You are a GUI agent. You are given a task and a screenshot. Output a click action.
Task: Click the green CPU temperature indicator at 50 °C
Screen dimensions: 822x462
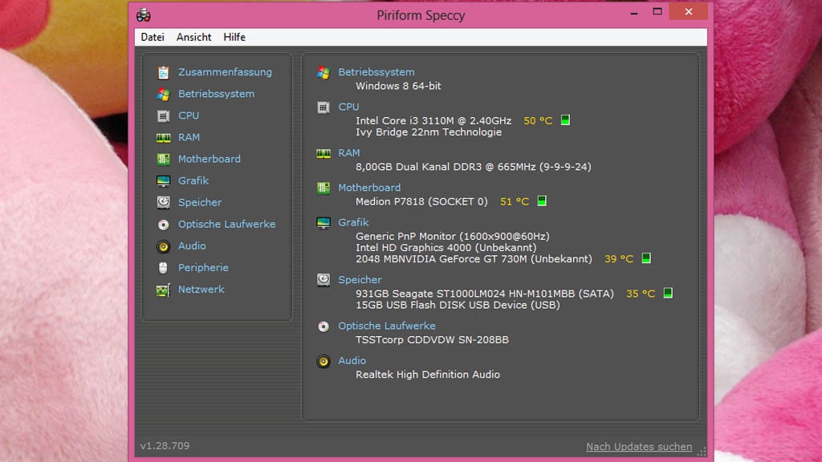pyautogui.click(x=565, y=120)
